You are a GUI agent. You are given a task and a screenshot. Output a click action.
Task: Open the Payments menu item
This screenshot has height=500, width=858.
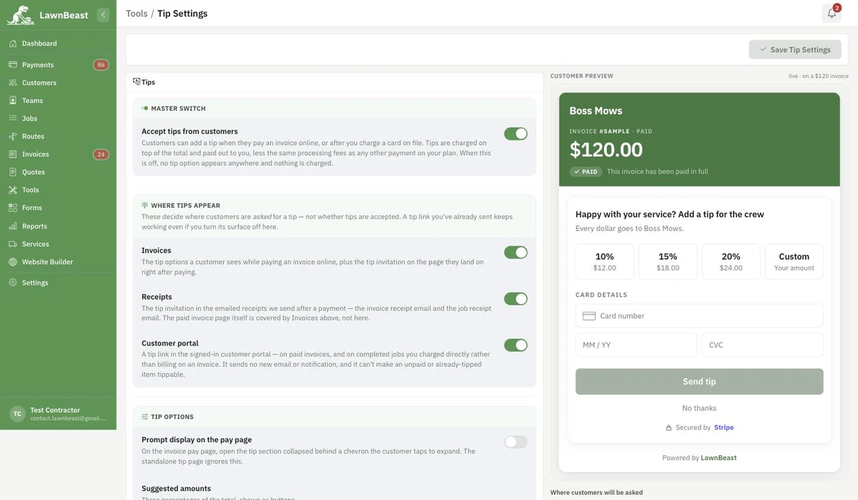point(58,65)
